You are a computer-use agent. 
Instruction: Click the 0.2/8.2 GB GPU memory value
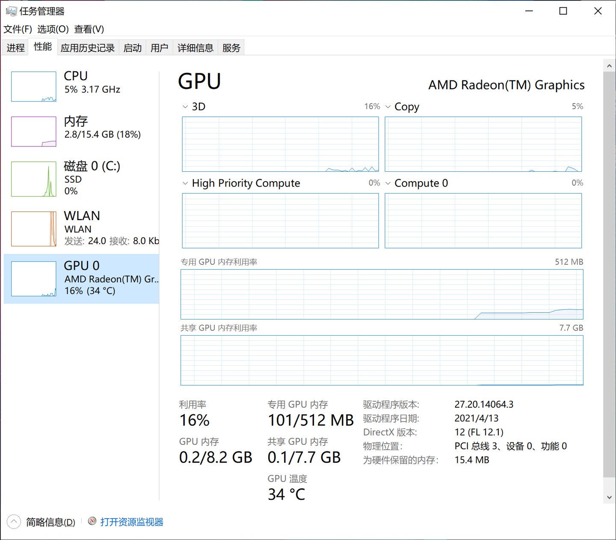tap(216, 457)
